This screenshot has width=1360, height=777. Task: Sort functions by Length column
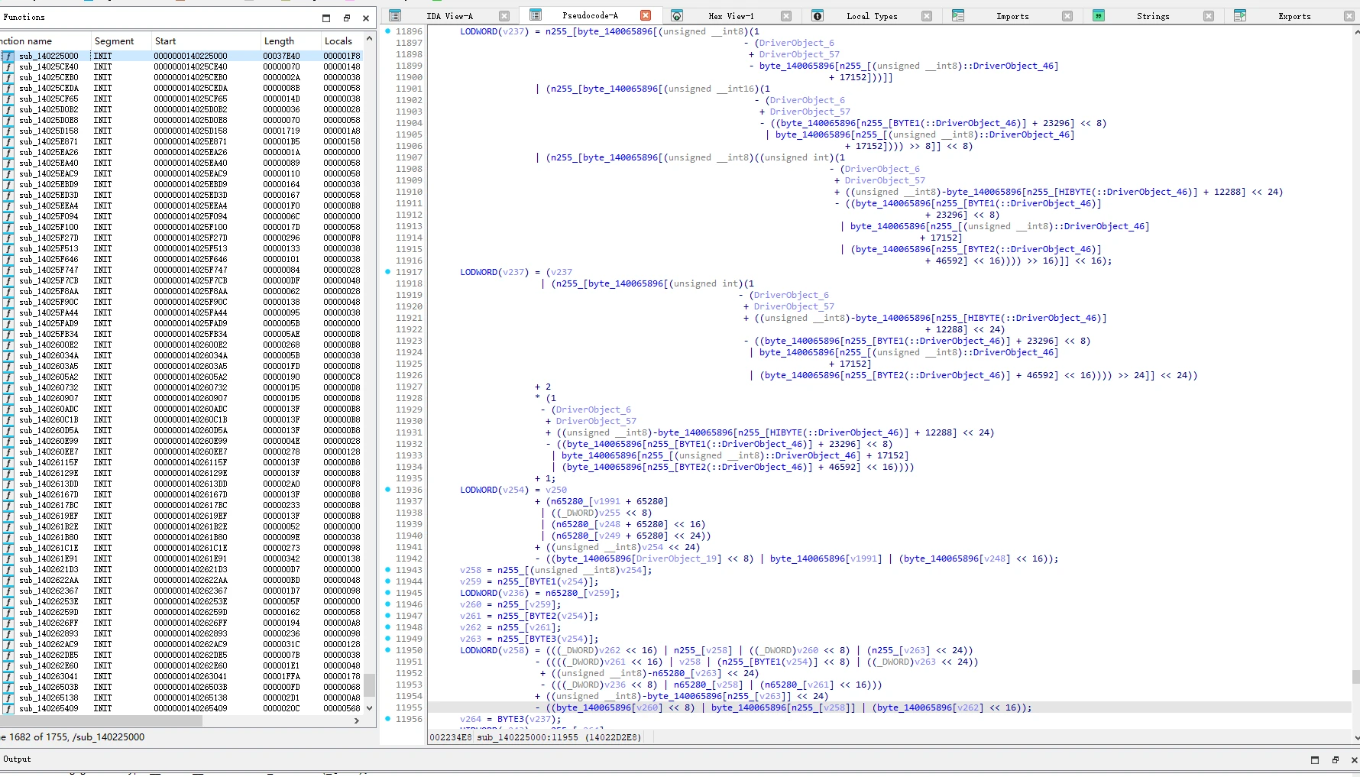click(279, 41)
